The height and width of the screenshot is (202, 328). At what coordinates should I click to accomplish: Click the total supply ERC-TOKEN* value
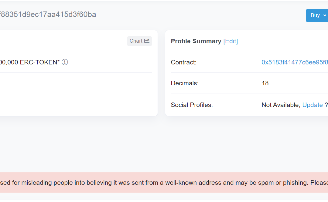tap(30, 62)
